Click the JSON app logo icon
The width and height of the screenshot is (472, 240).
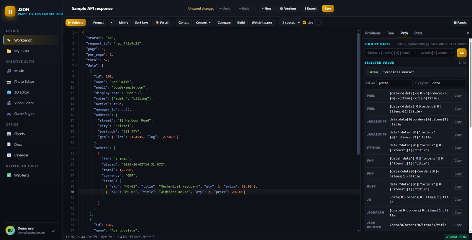pos(10,11)
